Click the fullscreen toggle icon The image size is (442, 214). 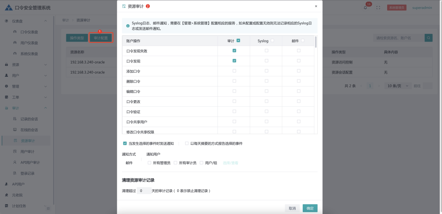(378, 8)
